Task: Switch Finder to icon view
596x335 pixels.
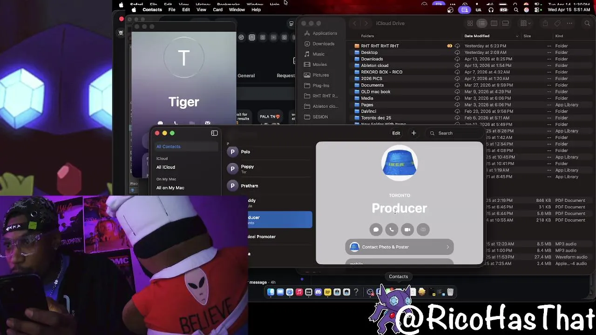Action: (470, 23)
